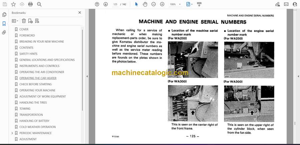Choose the Selection arrow tool
This screenshot has height=145, width=300.
(x=136, y=4)
